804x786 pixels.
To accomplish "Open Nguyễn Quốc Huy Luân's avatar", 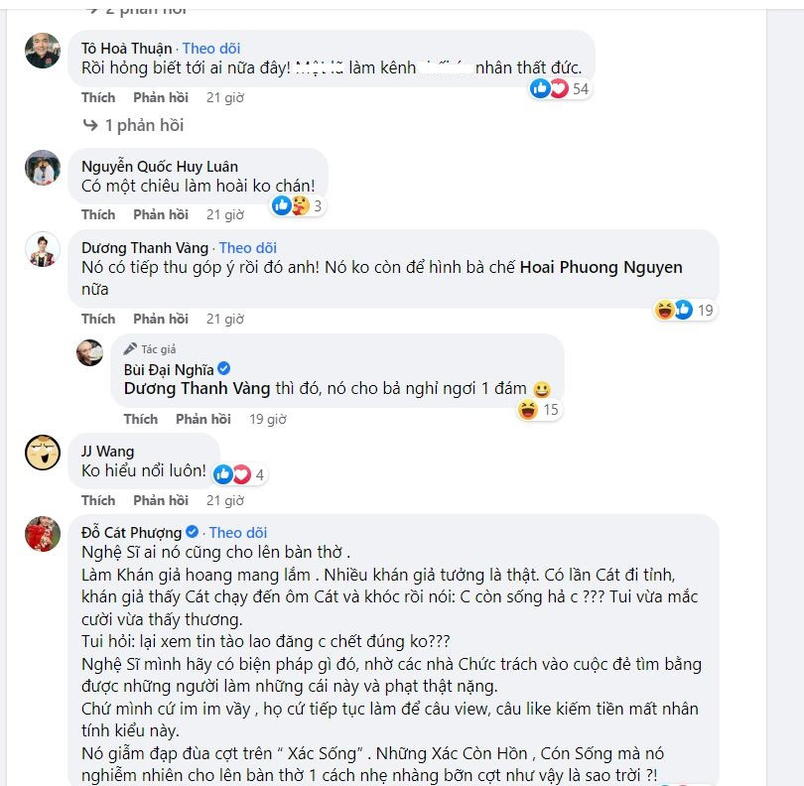I will click(x=43, y=168).
